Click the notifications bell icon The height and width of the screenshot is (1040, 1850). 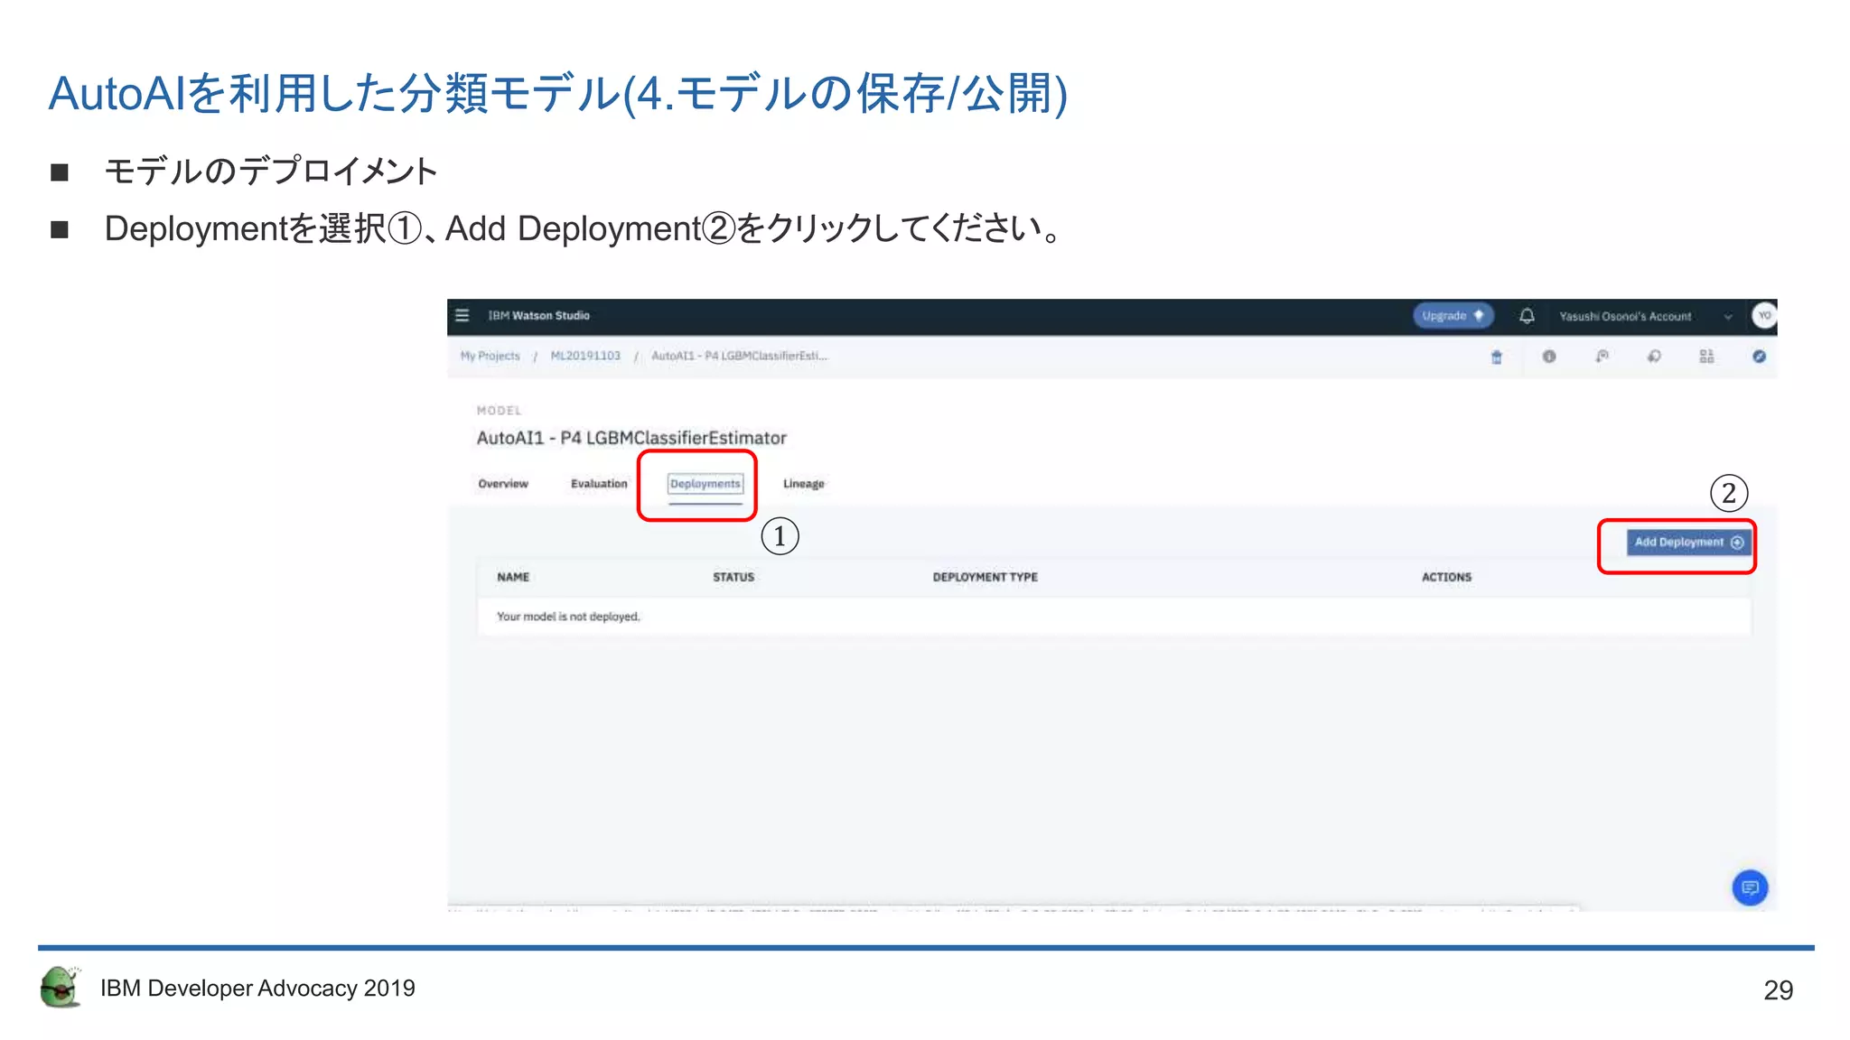tap(1527, 316)
